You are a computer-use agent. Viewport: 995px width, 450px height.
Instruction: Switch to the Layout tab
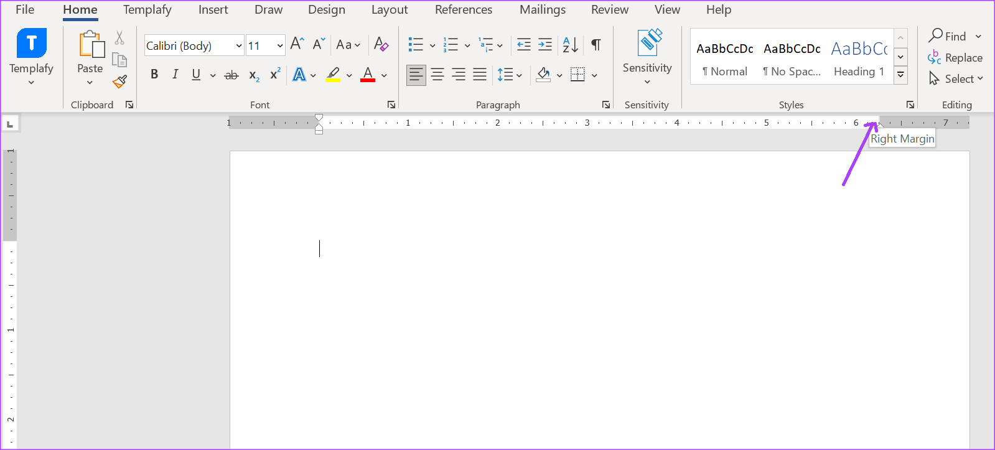point(390,10)
